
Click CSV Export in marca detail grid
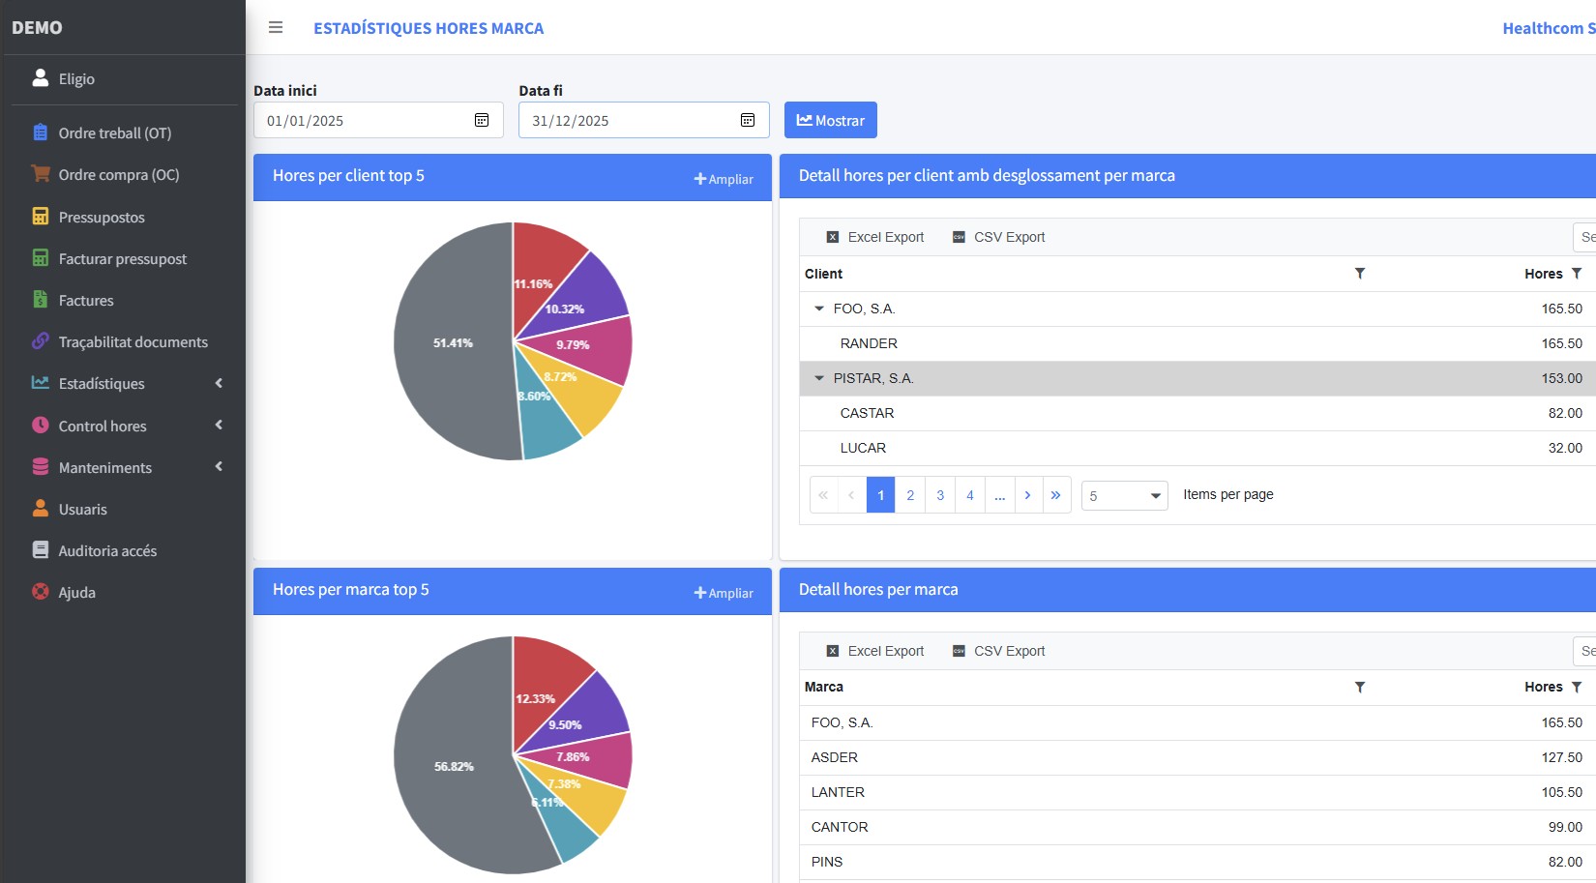[998, 651]
